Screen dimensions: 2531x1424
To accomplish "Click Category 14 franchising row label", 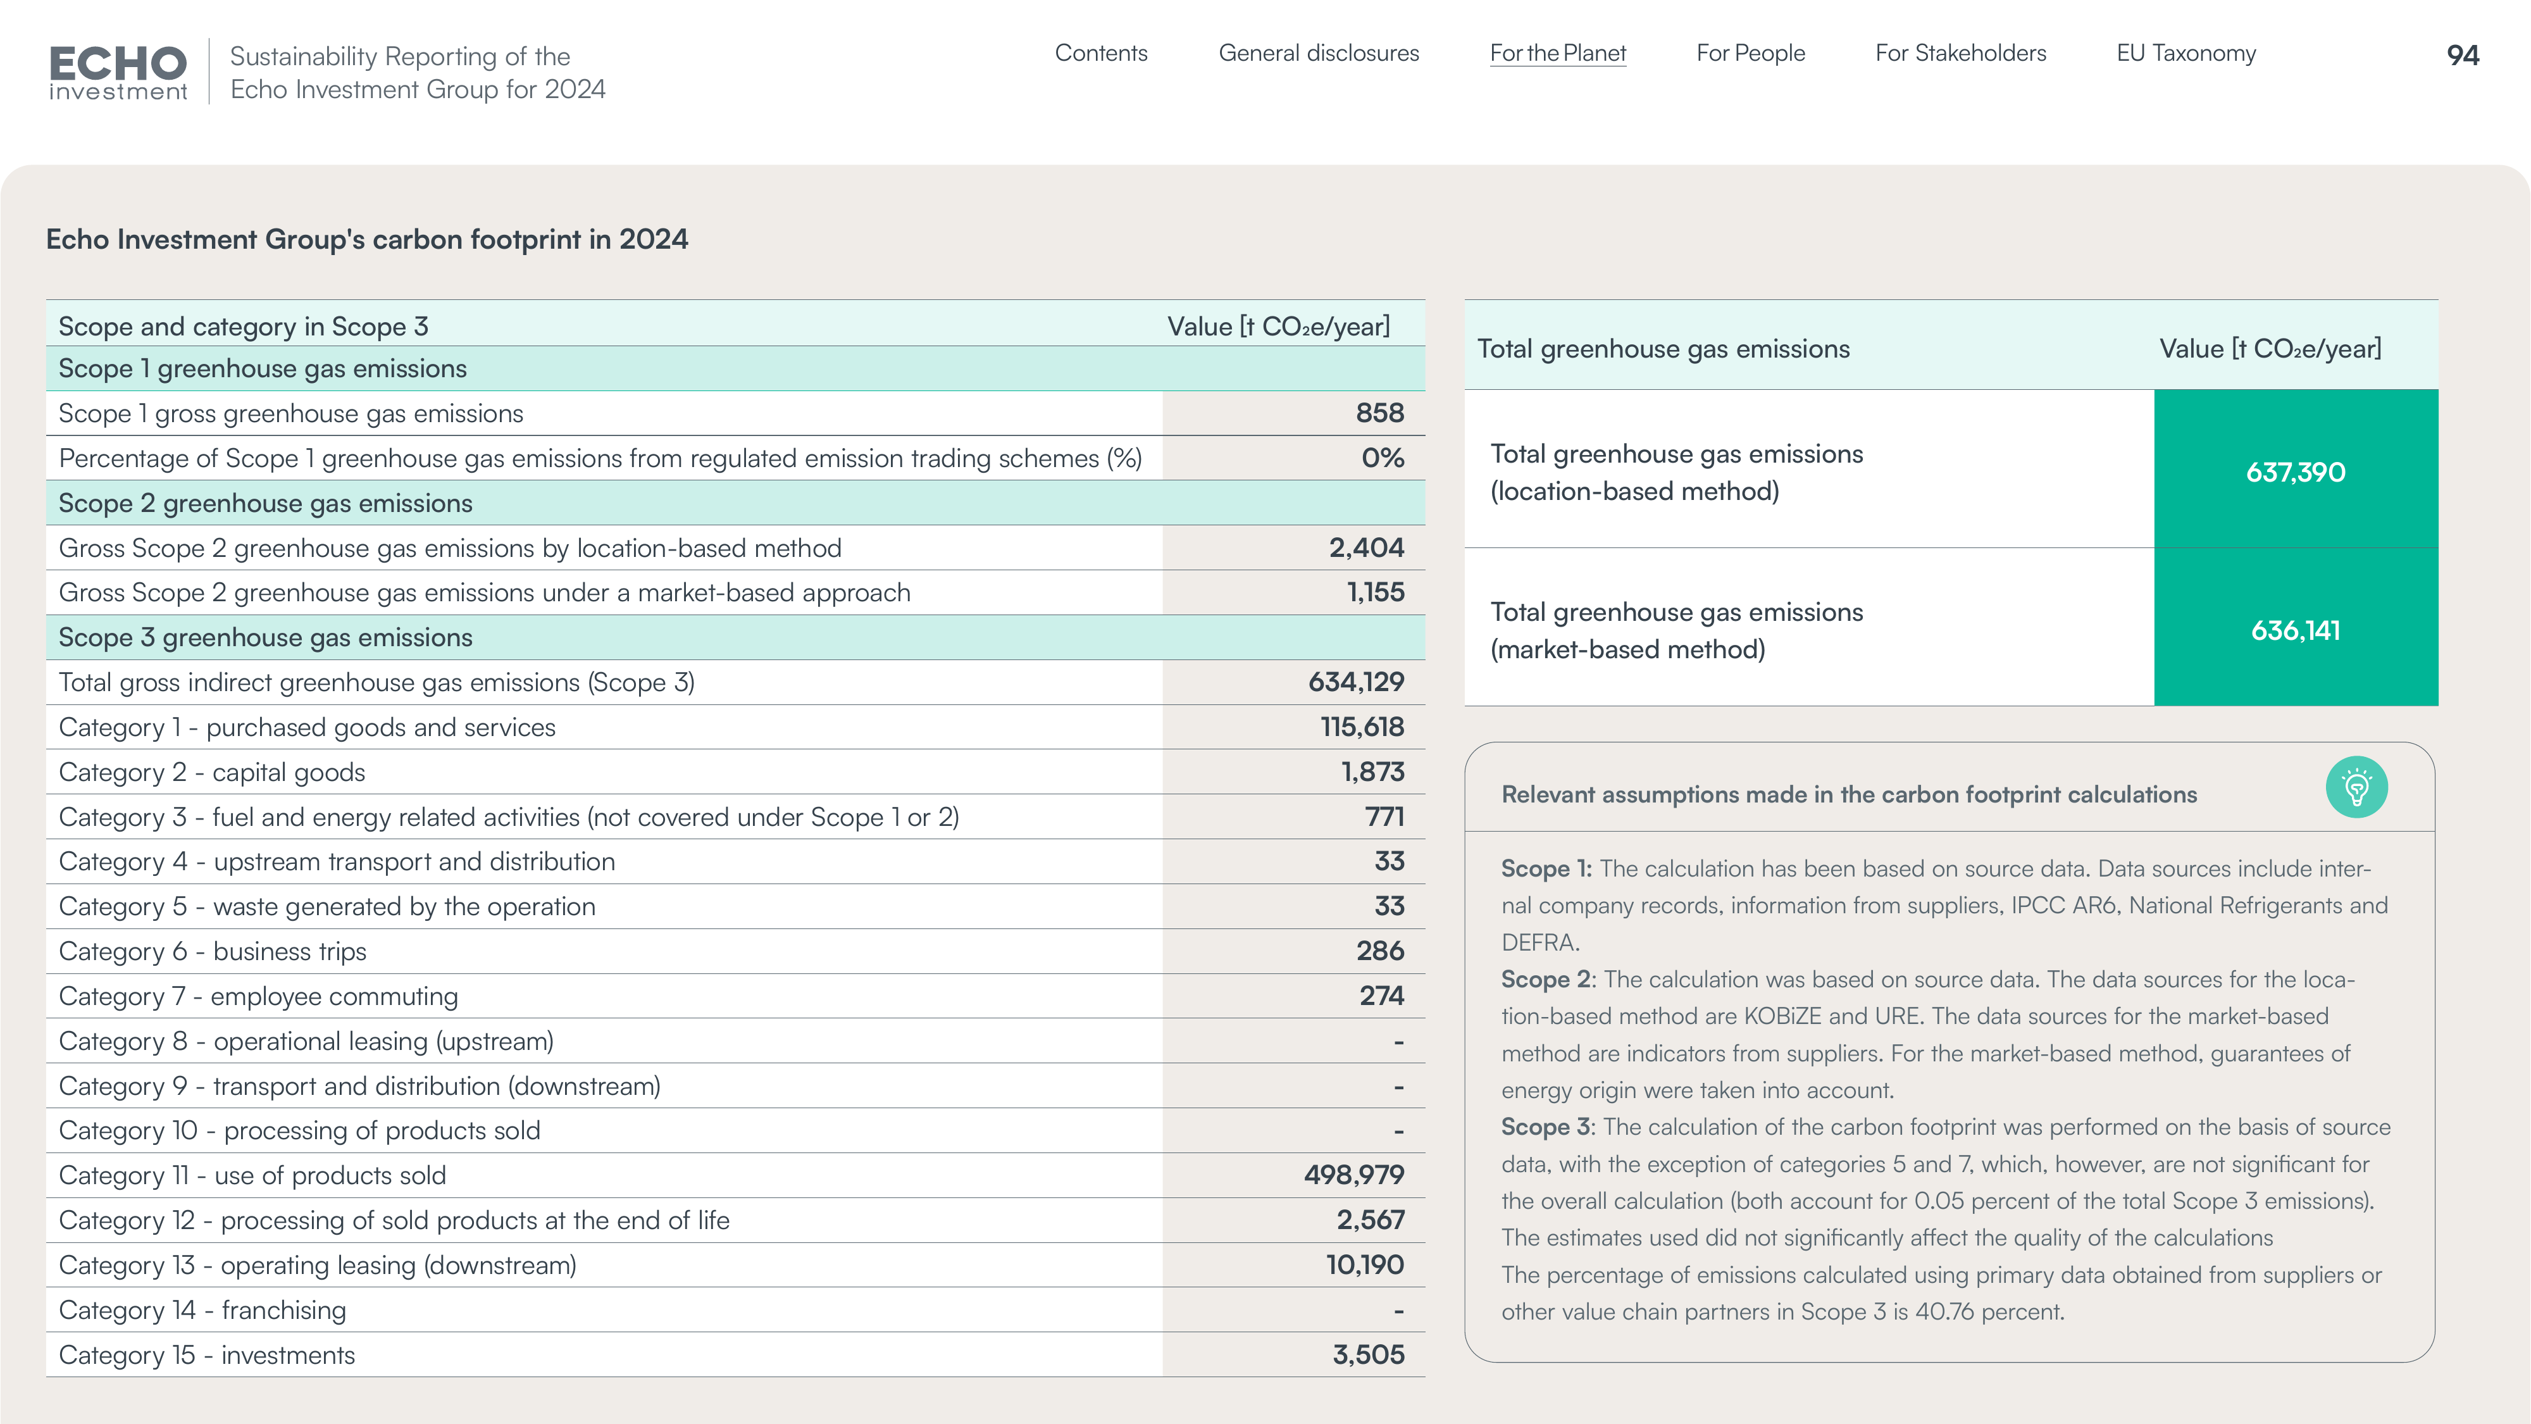I will (202, 1310).
